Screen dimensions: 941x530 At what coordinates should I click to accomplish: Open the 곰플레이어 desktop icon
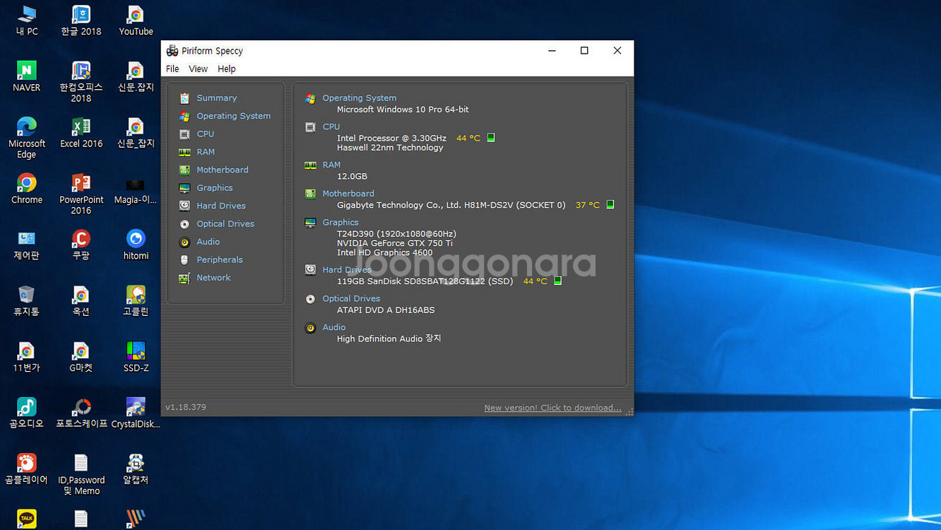(27, 469)
